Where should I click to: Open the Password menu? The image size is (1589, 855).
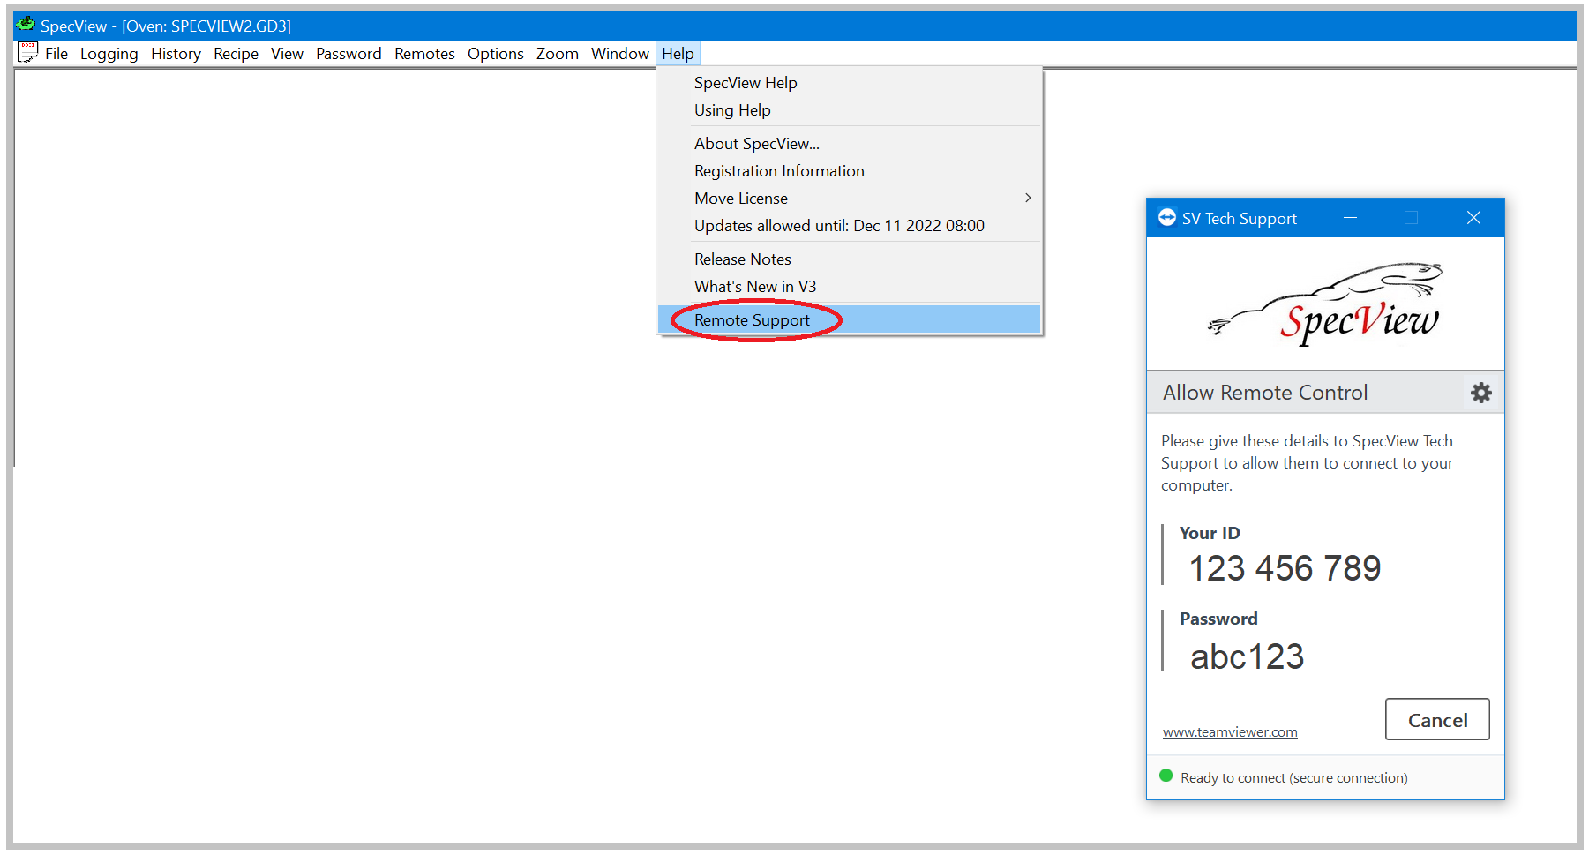tap(349, 54)
